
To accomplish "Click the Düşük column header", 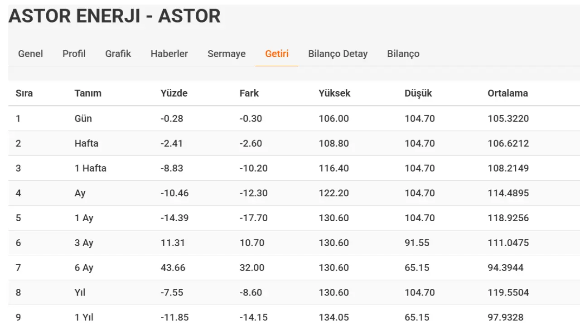I will tap(418, 93).
